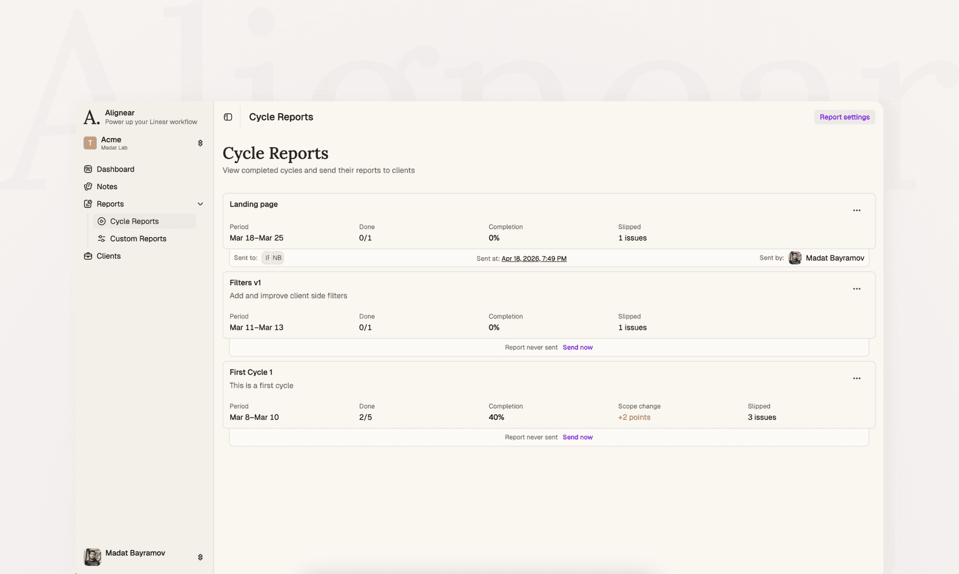This screenshot has height=574, width=959.
Task: Send the First Cycle 1 report now
Action: (x=578, y=437)
